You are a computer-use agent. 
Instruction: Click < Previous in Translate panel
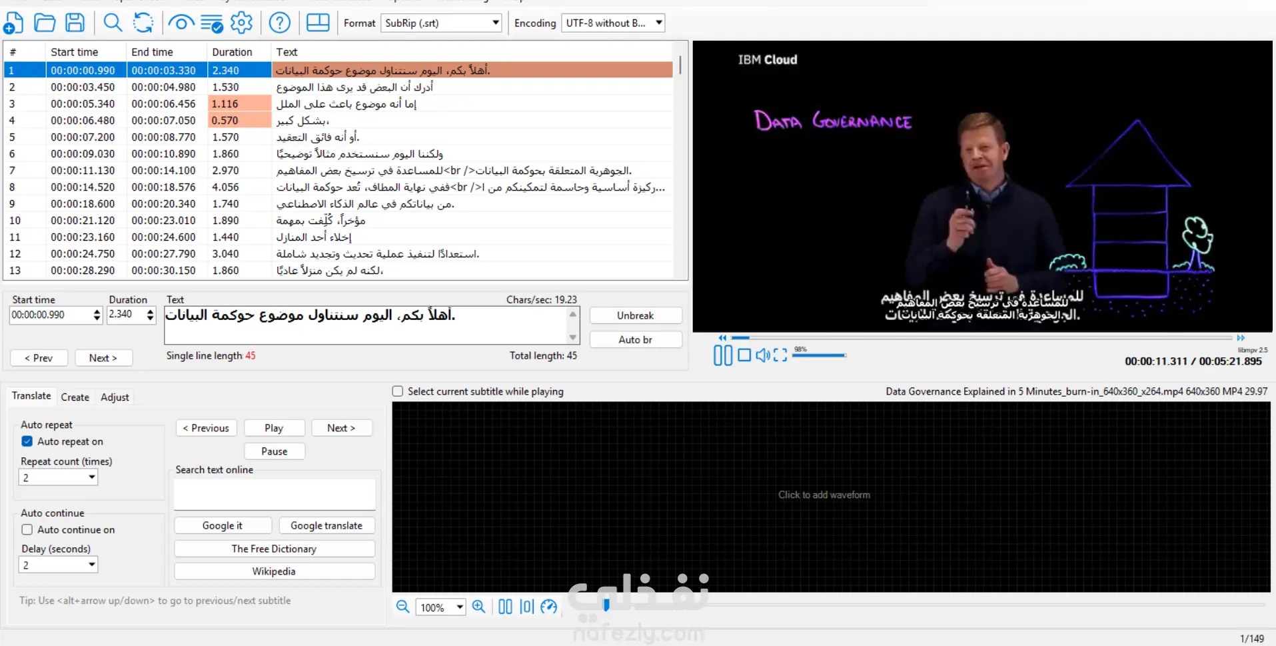[206, 428]
